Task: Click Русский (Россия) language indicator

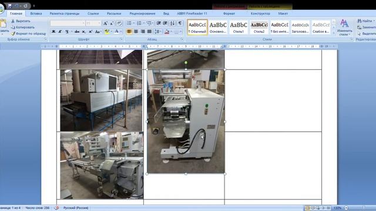Action: pos(76,208)
